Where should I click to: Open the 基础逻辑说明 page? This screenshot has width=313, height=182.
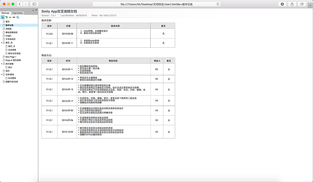tap(11, 32)
